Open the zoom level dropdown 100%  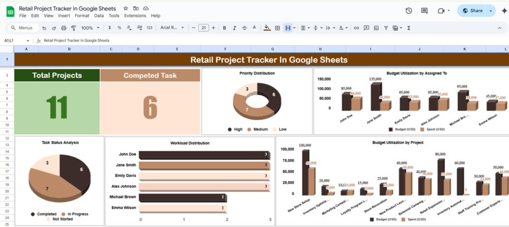pos(90,28)
